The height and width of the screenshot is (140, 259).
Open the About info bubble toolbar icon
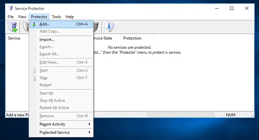click(x=109, y=27)
